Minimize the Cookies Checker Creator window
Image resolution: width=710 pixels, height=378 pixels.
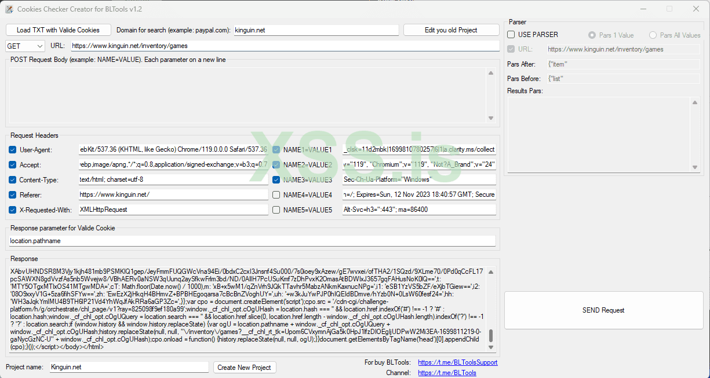coord(643,9)
